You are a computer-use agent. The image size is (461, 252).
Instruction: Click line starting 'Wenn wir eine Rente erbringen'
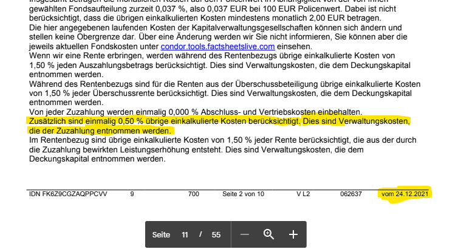(212, 56)
